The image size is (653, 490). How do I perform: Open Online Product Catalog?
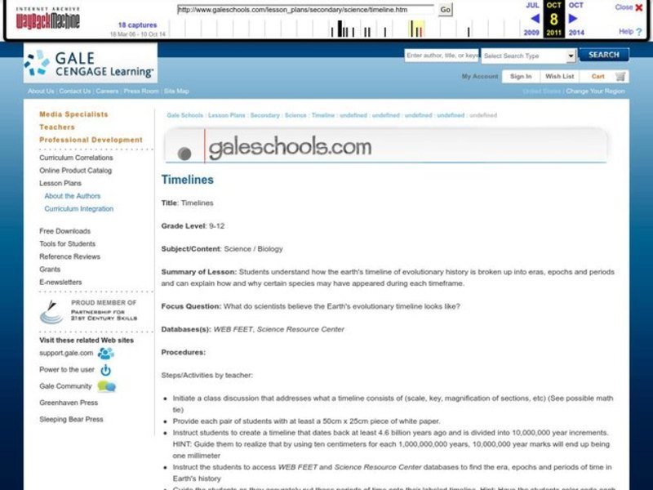click(x=75, y=171)
